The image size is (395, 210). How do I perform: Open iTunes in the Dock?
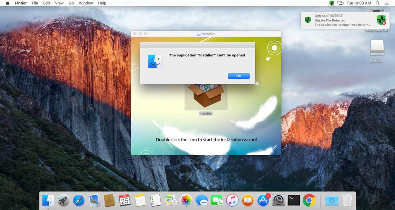pos(232,200)
